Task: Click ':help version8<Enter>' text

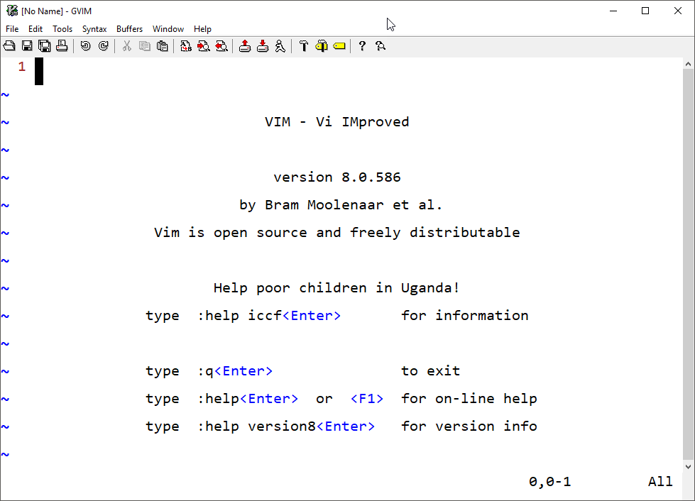Action: click(286, 426)
